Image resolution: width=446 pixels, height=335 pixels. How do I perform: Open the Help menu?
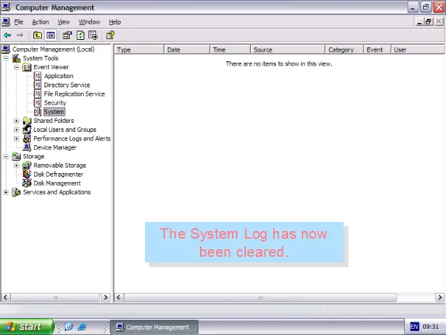pos(115,22)
